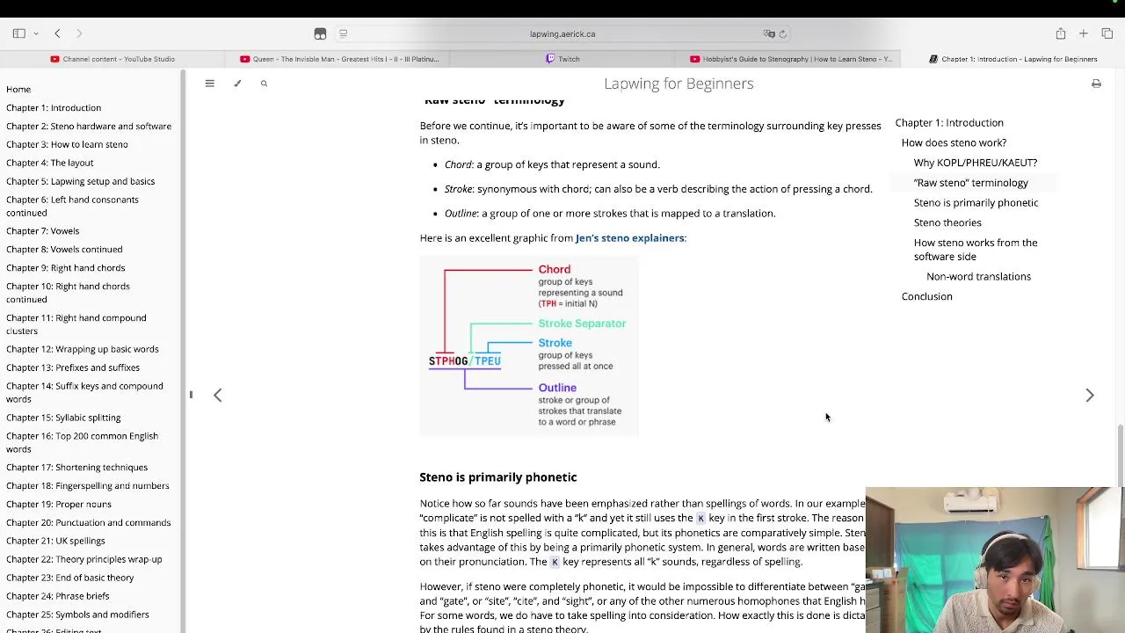The width and height of the screenshot is (1125, 633).
Task: Switch to Channel content - YouTube Studio tab
Action: point(112,59)
